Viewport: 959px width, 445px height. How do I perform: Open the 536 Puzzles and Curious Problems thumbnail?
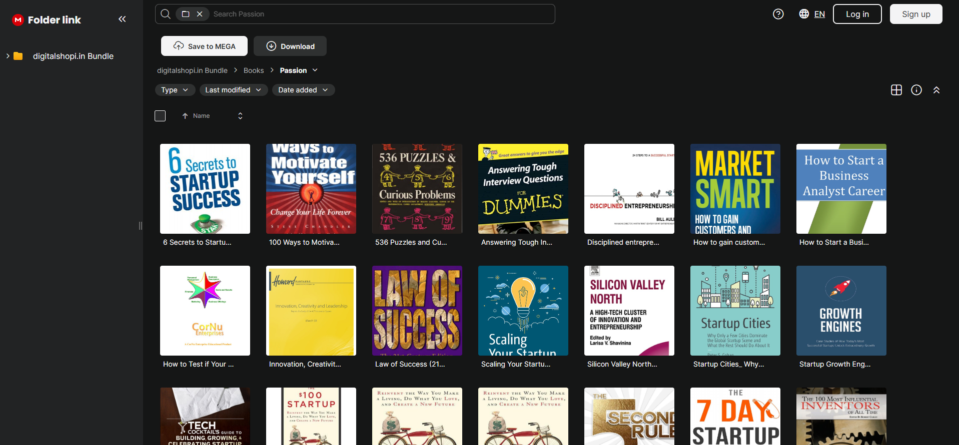pyautogui.click(x=417, y=189)
